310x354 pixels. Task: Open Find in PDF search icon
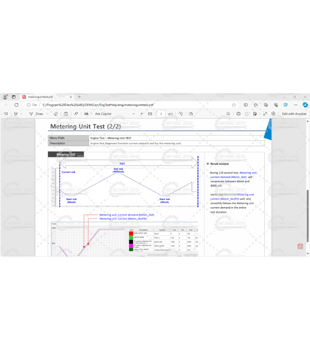pos(229,114)
